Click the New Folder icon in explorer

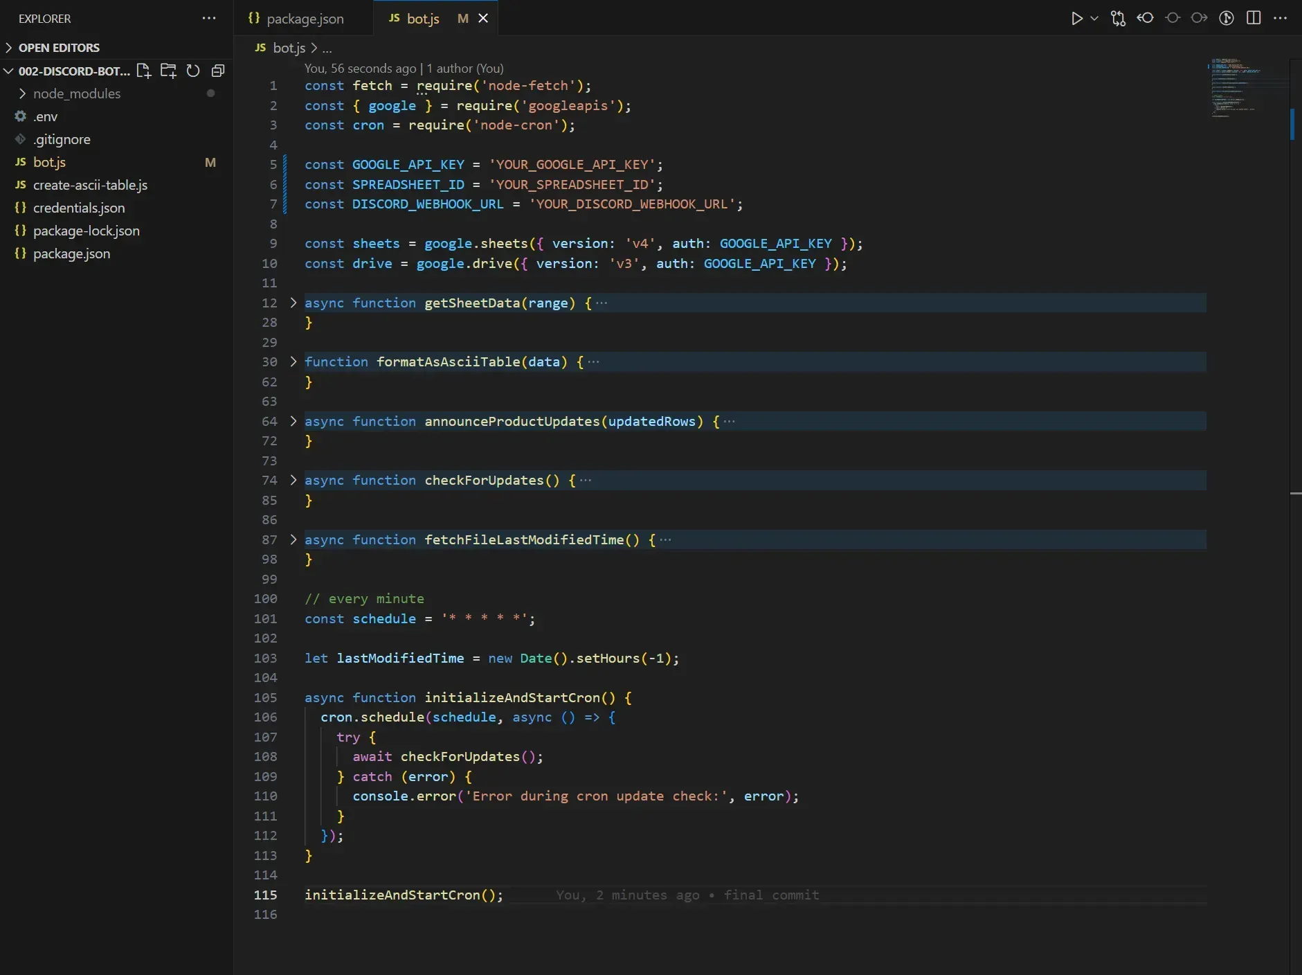click(x=168, y=71)
